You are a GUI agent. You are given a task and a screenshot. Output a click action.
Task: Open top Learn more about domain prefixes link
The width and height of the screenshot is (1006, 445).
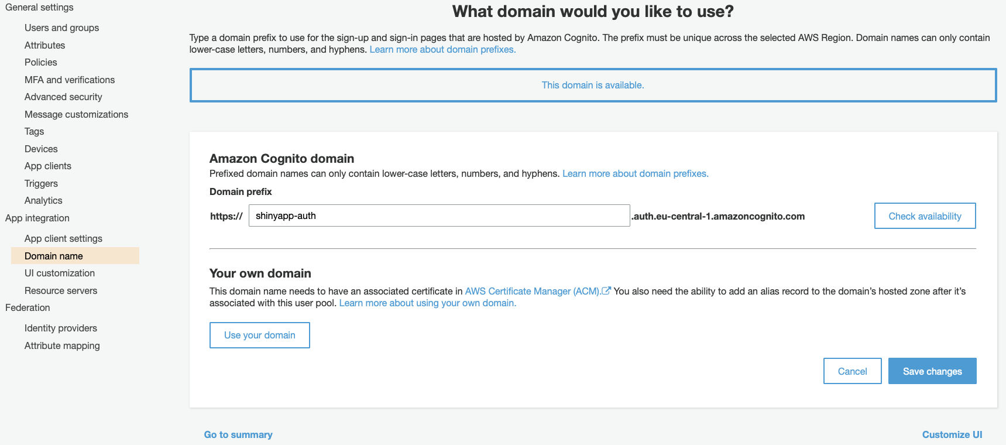pyautogui.click(x=442, y=50)
